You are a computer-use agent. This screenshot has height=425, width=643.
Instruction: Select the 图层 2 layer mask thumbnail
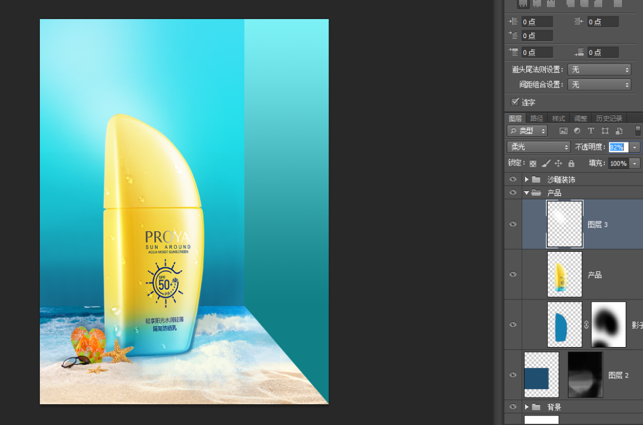[x=585, y=375]
